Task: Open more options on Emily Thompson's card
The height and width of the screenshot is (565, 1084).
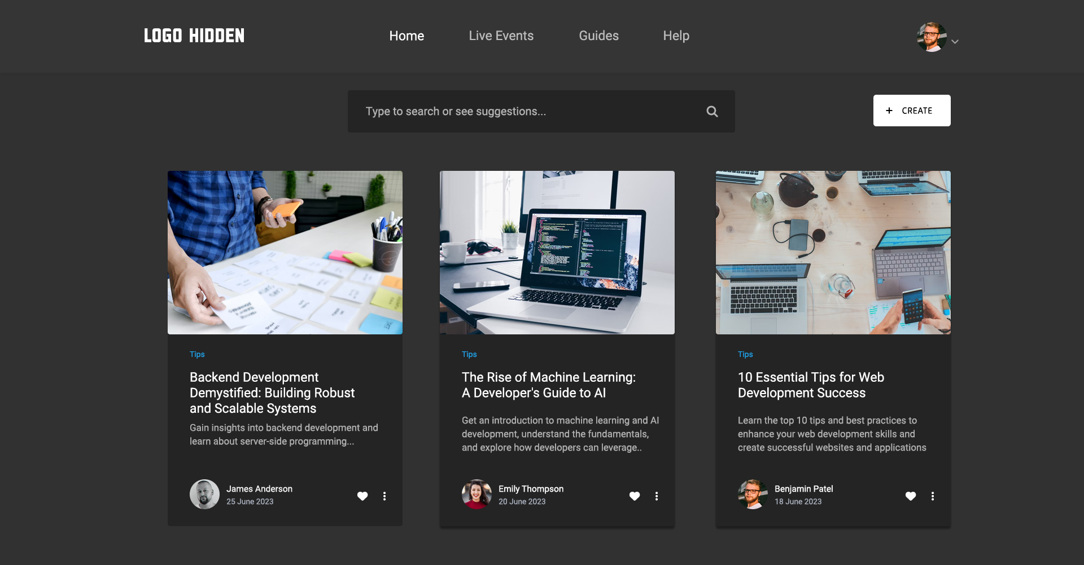Action: tap(657, 496)
